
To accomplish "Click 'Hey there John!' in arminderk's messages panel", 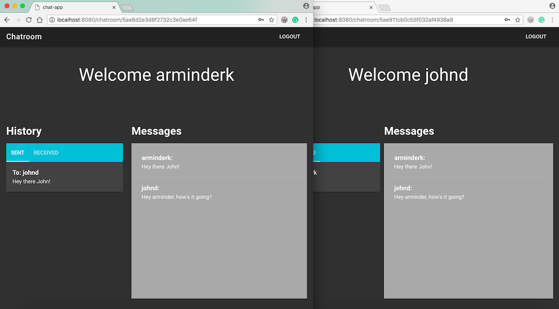I will (161, 166).
